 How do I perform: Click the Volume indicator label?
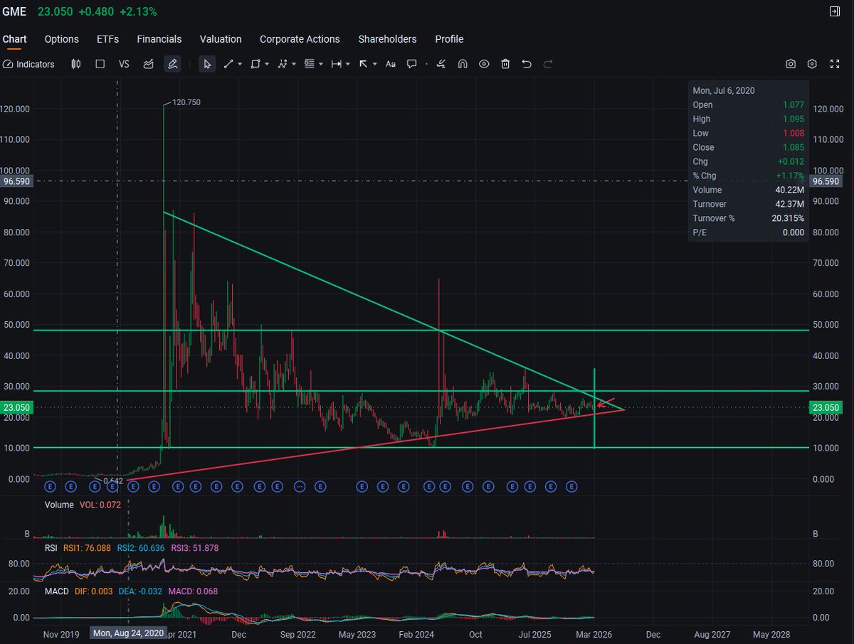(59, 505)
